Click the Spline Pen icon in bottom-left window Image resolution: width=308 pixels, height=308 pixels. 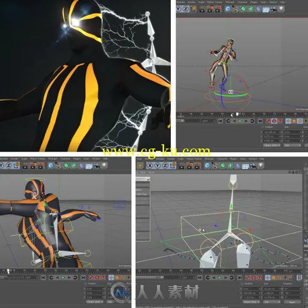pyautogui.click(x=58, y=165)
